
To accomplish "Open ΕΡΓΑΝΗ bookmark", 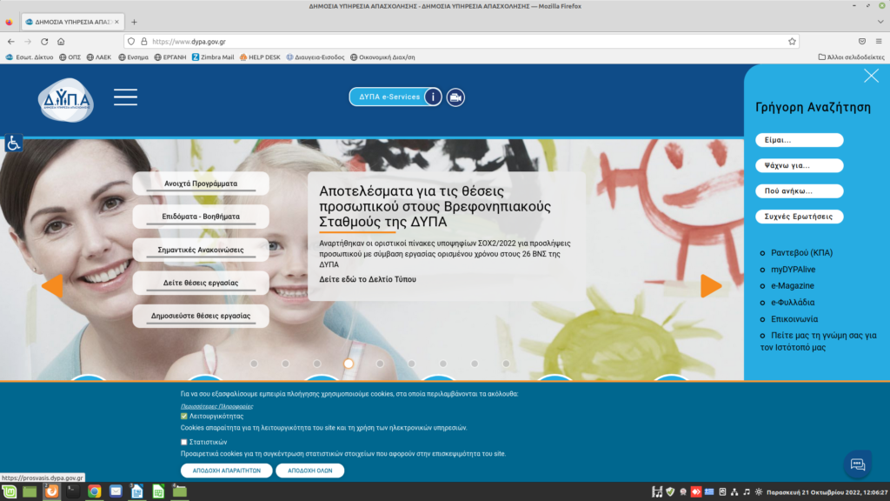I will 170,57.
